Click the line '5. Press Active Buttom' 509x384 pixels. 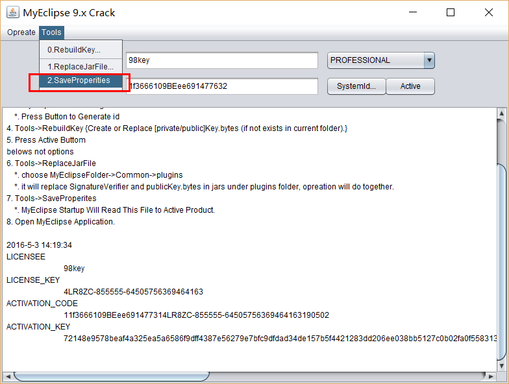click(x=45, y=140)
